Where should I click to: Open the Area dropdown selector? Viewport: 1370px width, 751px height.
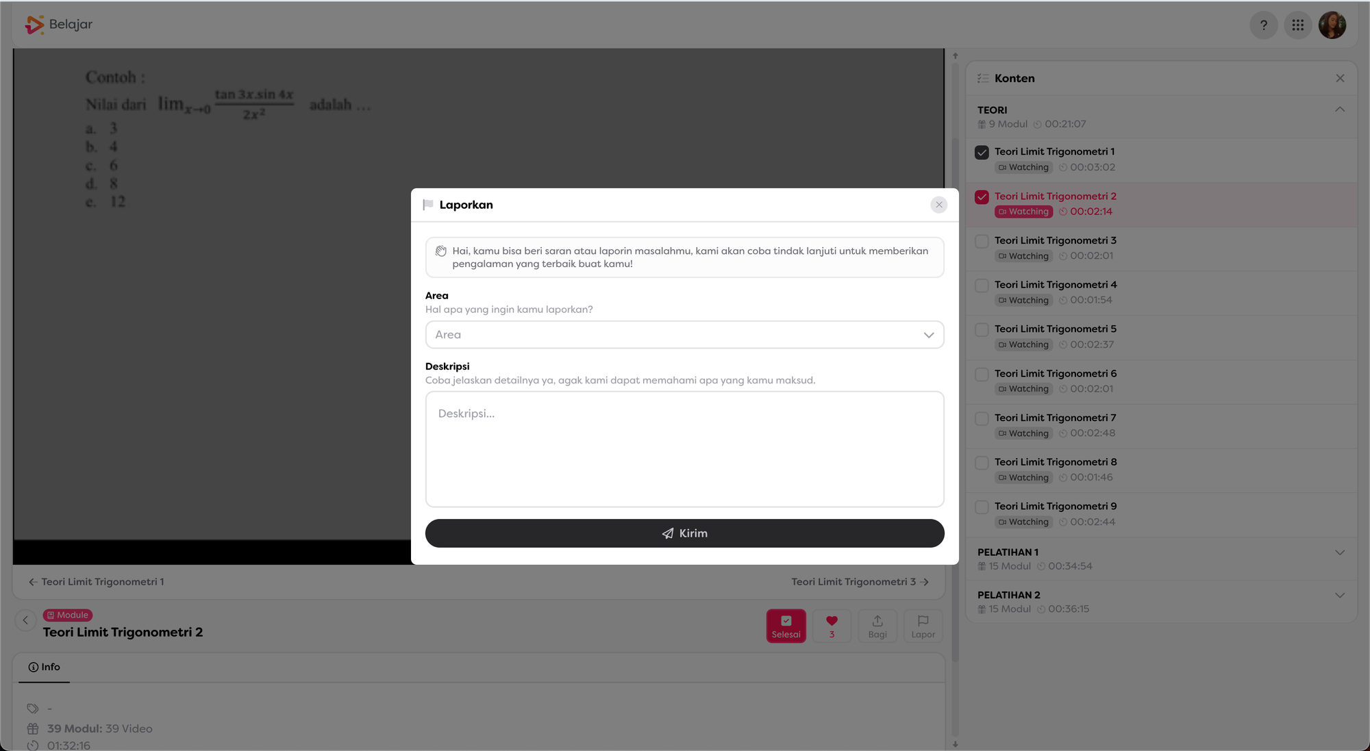684,334
